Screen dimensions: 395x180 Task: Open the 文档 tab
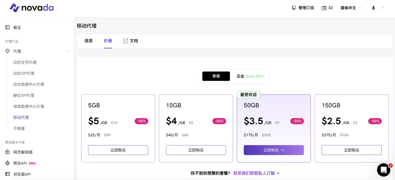tap(131, 41)
